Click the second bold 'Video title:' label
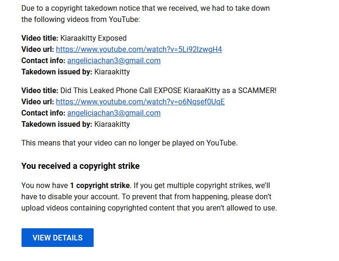Image resolution: width=339 pixels, height=261 pixels. (40, 90)
